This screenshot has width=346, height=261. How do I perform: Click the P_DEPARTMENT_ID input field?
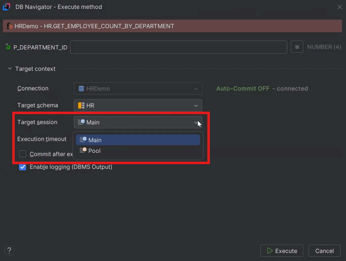pyautogui.click(x=178, y=47)
